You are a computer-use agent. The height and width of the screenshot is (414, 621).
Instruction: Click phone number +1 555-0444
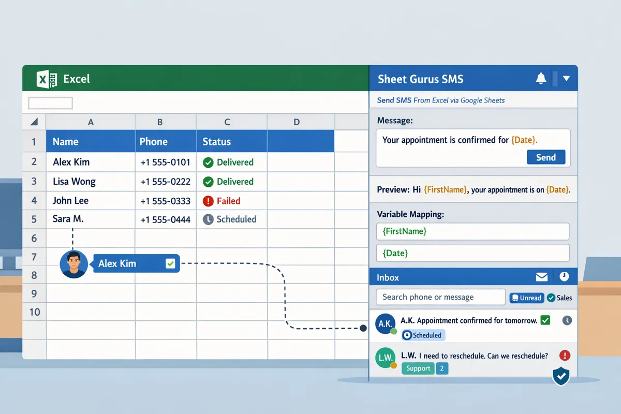pos(166,219)
